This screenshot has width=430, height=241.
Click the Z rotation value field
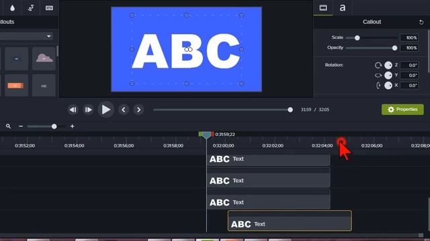409,66
